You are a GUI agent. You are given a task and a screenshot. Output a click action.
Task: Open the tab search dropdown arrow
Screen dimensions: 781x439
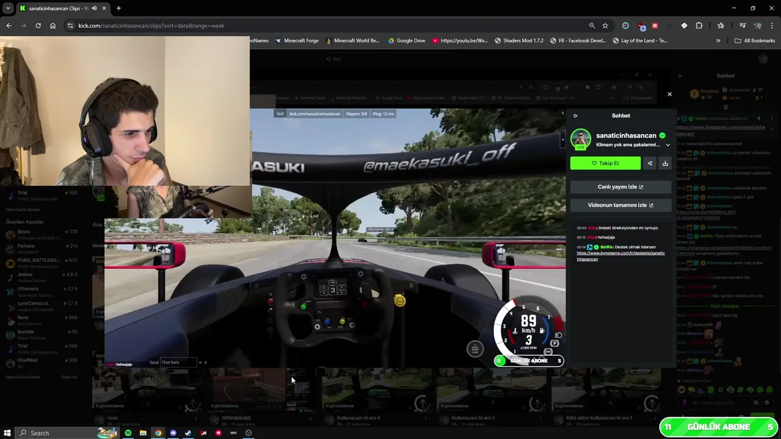[x=8, y=9]
